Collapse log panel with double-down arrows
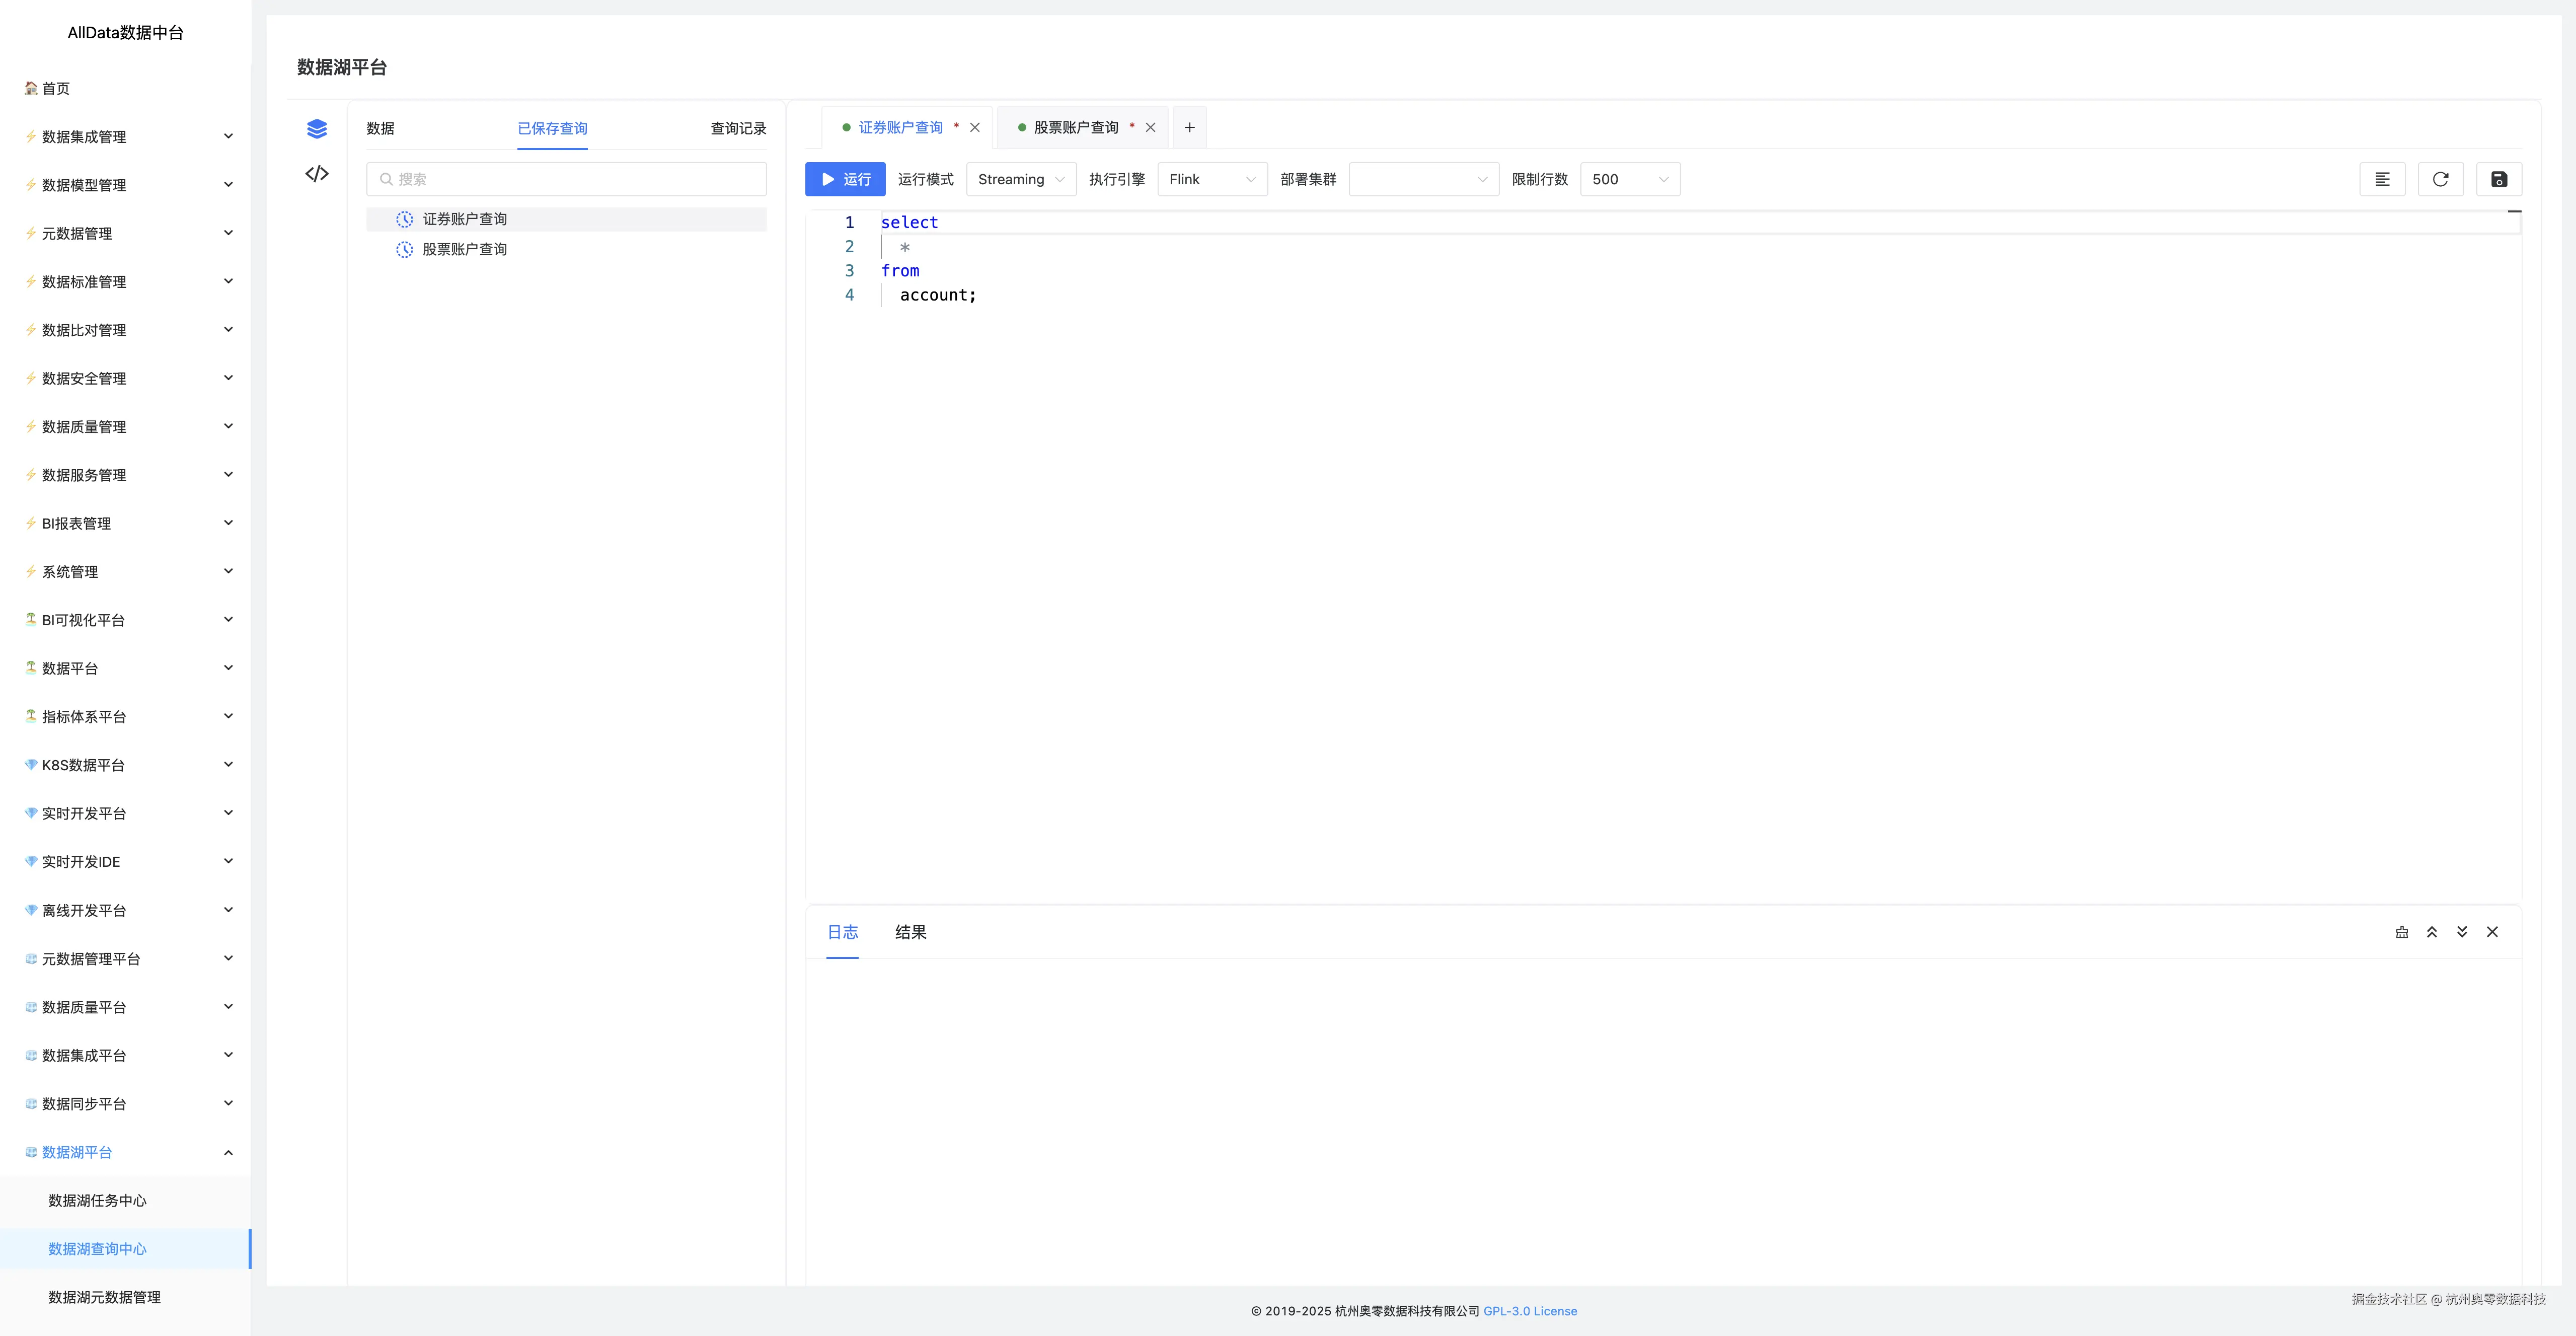 tap(2462, 932)
